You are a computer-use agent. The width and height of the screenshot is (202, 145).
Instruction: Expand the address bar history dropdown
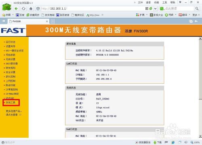click(x=155, y=9)
